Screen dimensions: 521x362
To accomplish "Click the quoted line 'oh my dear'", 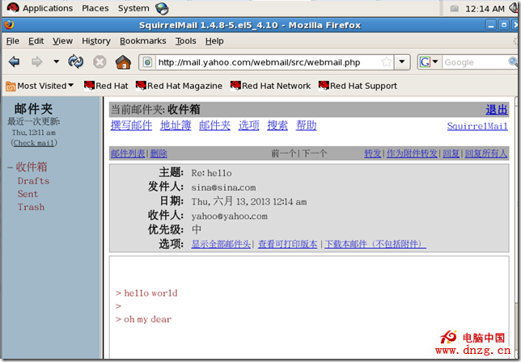I will pyautogui.click(x=148, y=319).
